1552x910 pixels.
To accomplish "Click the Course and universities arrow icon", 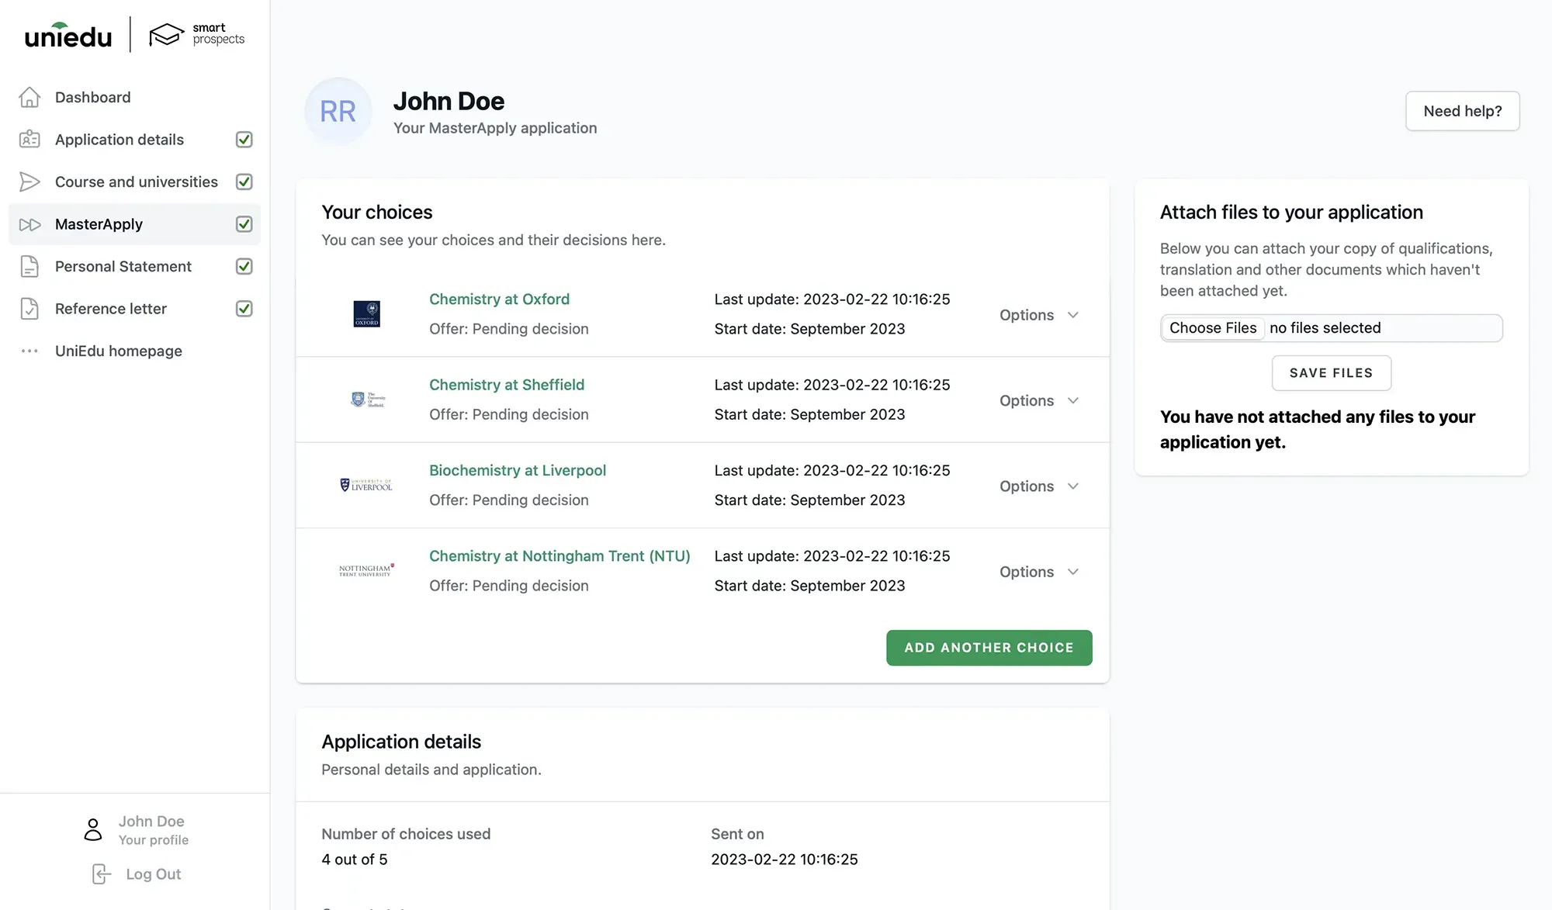I will tap(29, 182).
